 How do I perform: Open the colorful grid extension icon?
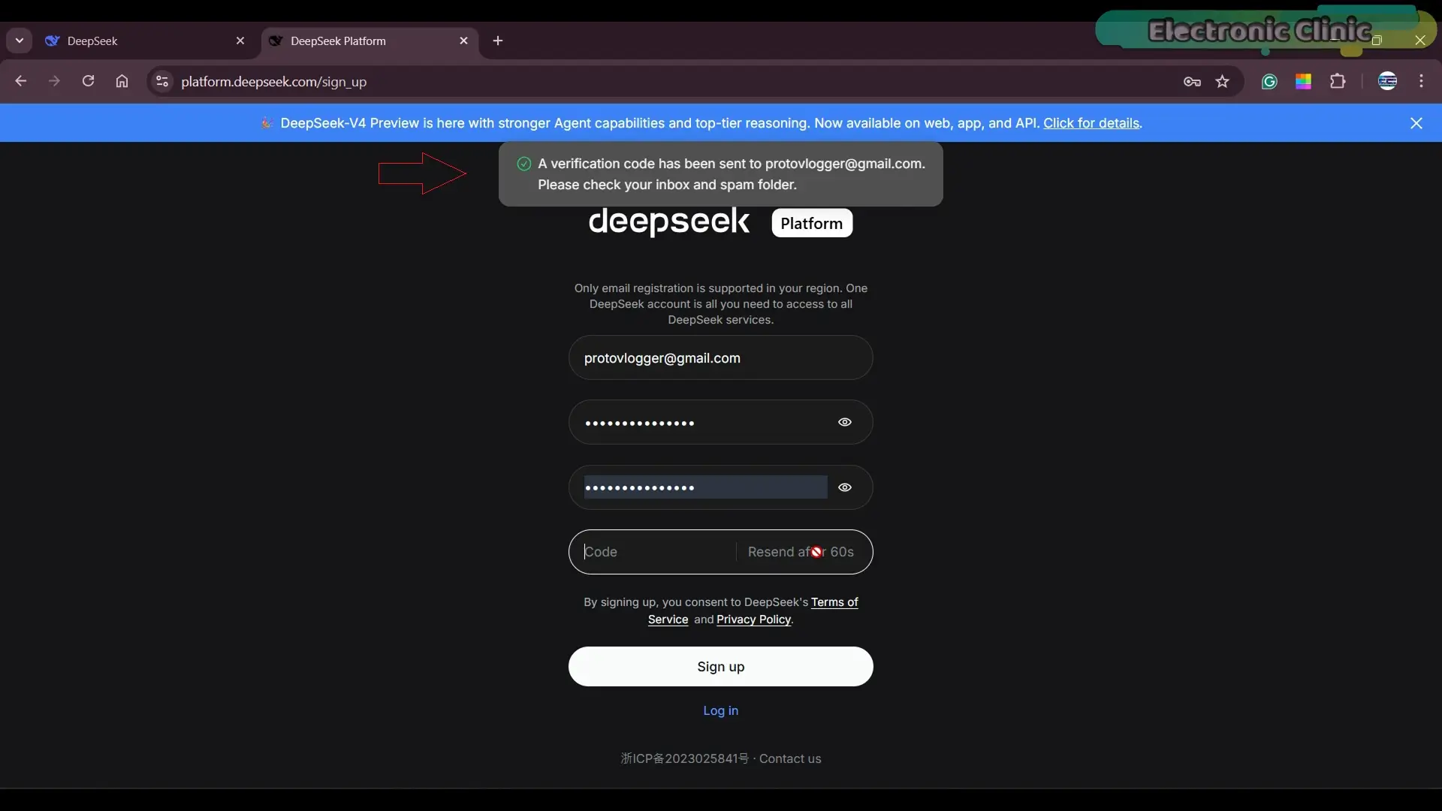click(1303, 82)
